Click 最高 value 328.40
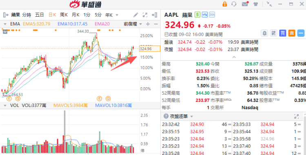This screenshot has height=155, width=306. point(202,64)
